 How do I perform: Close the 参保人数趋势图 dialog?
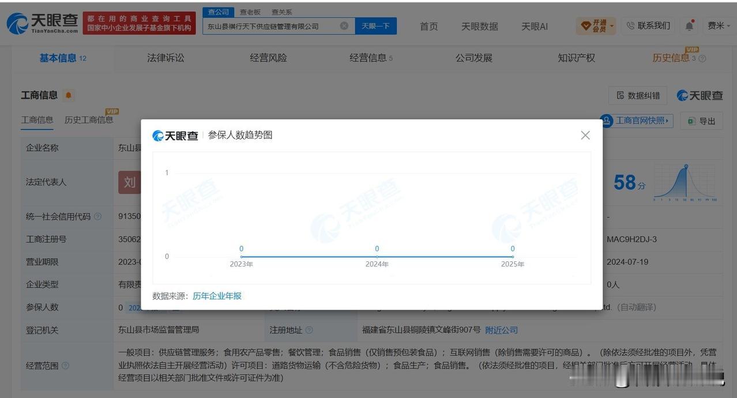click(585, 135)
